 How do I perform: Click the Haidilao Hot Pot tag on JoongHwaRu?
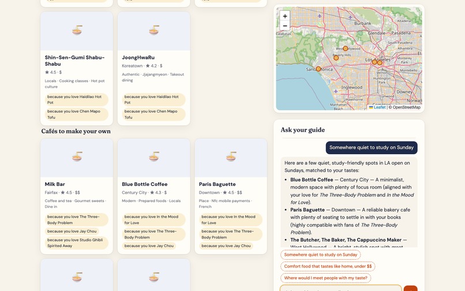coord(153,99)
